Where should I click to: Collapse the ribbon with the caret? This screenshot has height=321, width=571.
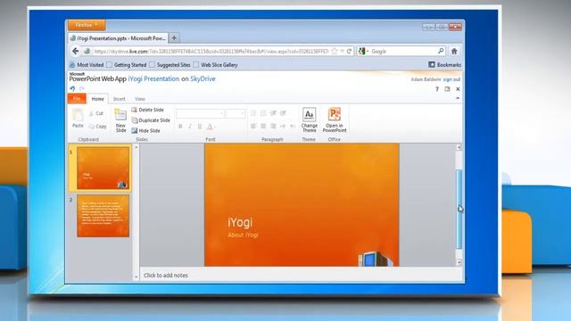pos(458,98)
